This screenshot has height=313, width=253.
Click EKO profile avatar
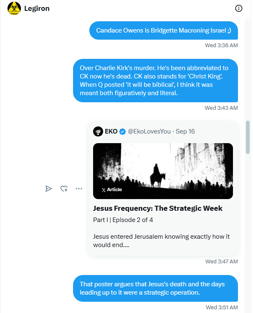[x=98, y=131]
